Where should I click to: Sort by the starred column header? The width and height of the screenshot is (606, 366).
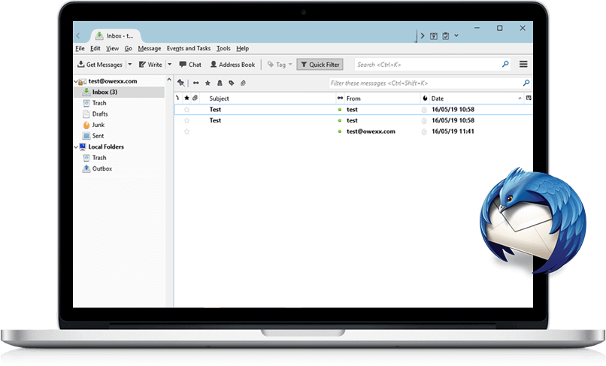[186, 98]
